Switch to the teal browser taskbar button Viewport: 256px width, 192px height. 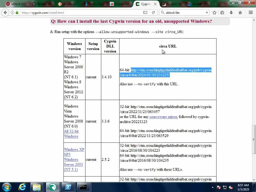(52, 187)
